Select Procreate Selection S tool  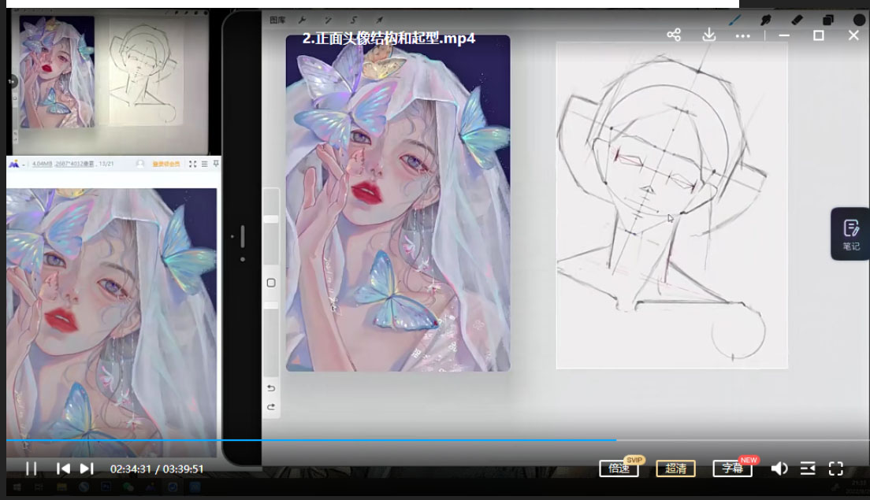point(353,20)
